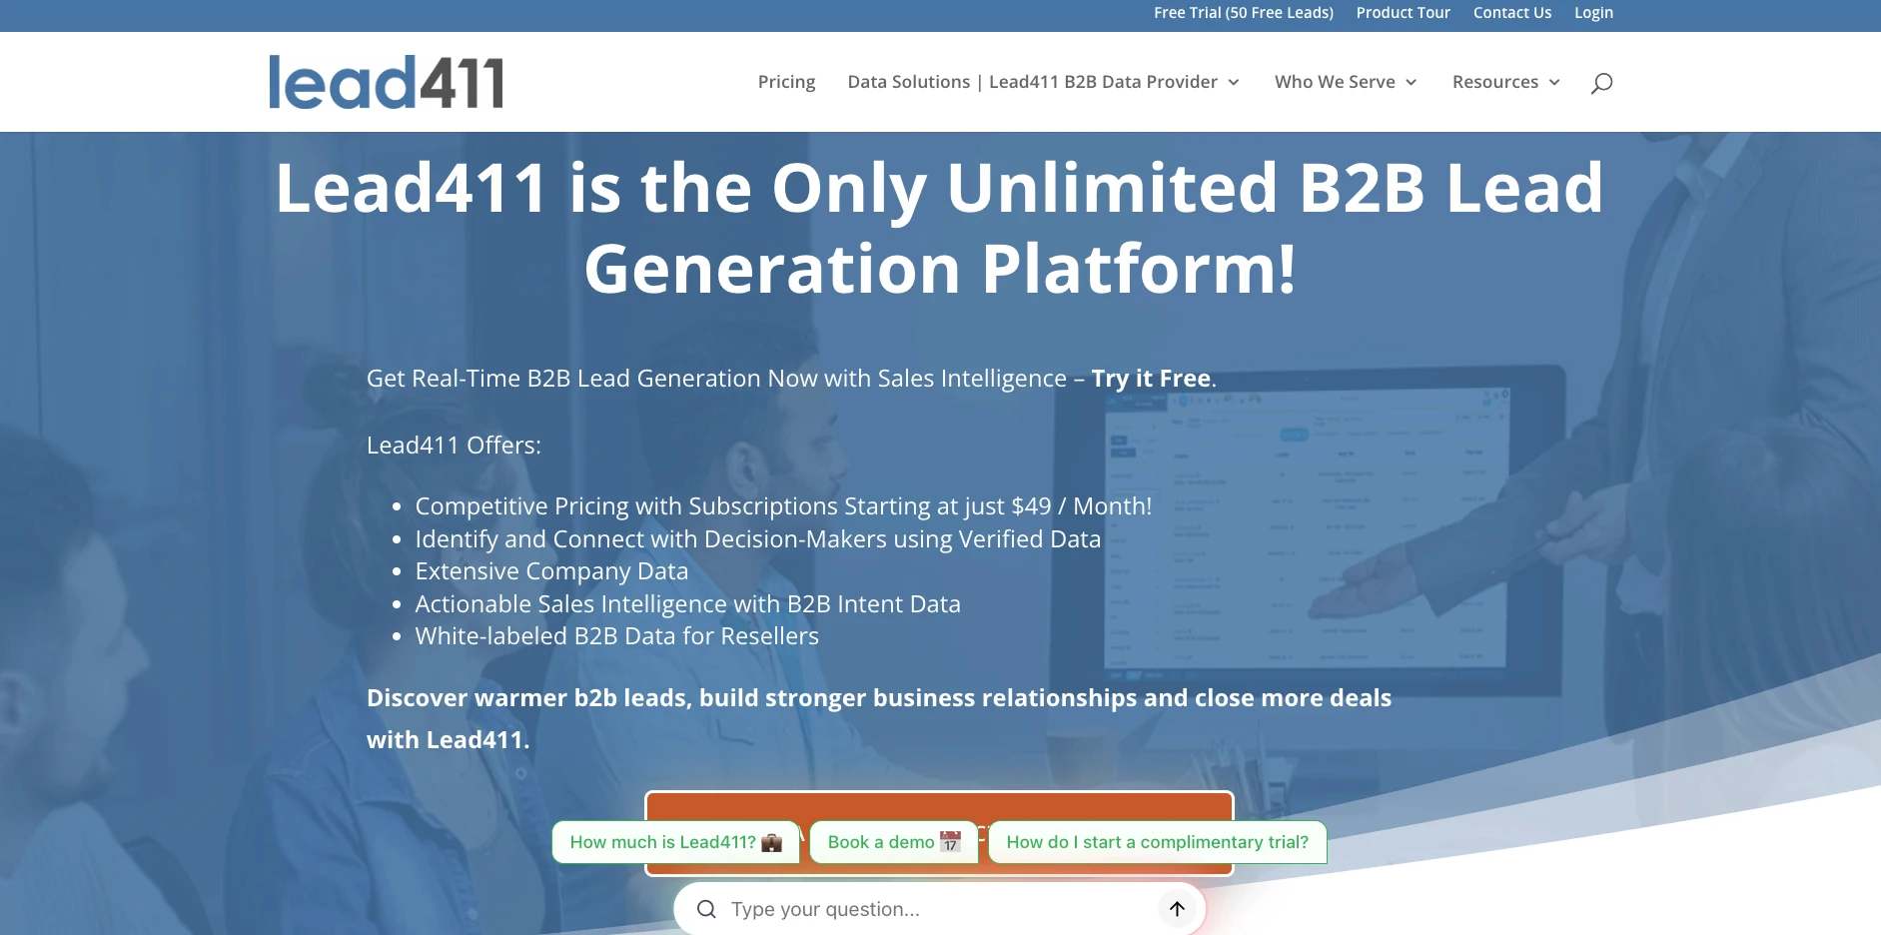The image size is (1881, 935).
Task: Click the lead411 logo
Action: (x=386, y=82)
